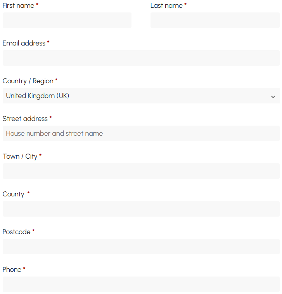Click the First name input field
Viewport: 282px width, 294px height.
pos(67,20)
